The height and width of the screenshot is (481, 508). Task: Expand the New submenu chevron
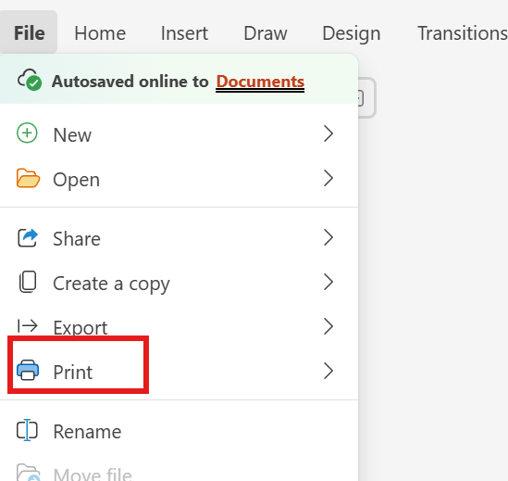[x=328, y=133]
